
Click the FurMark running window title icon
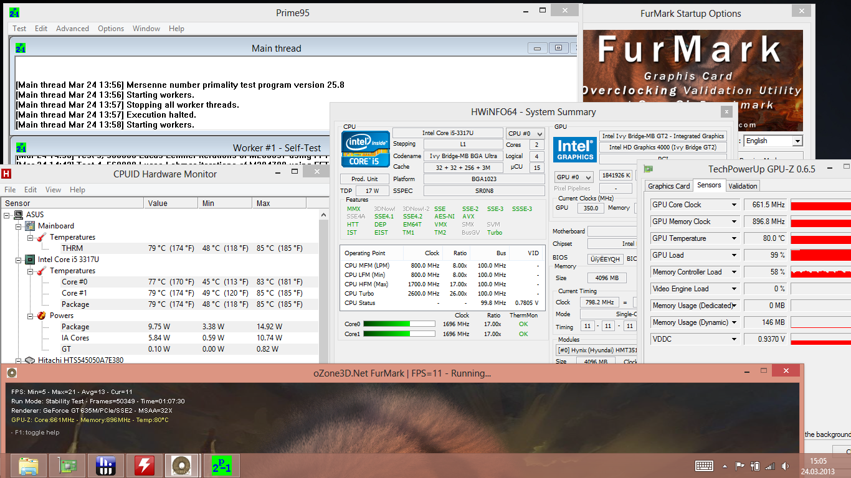pyautogui.click(x=11, y=373)
